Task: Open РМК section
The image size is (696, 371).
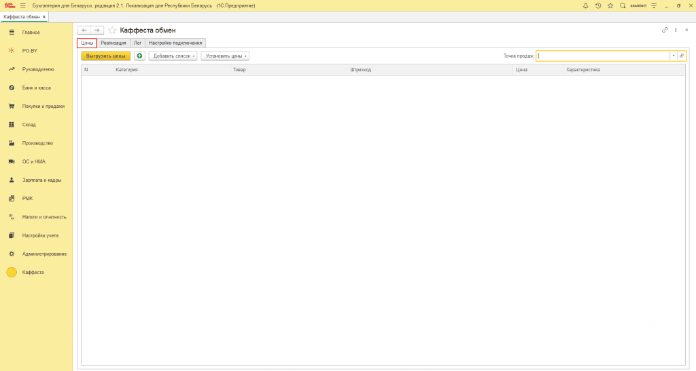Action: pos(37,198)
